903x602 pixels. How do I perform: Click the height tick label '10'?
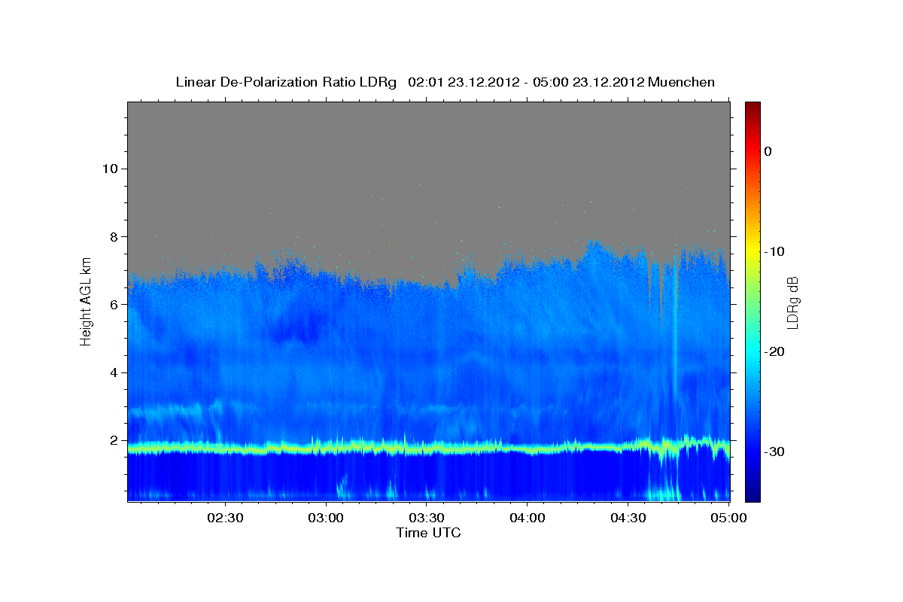109,168
